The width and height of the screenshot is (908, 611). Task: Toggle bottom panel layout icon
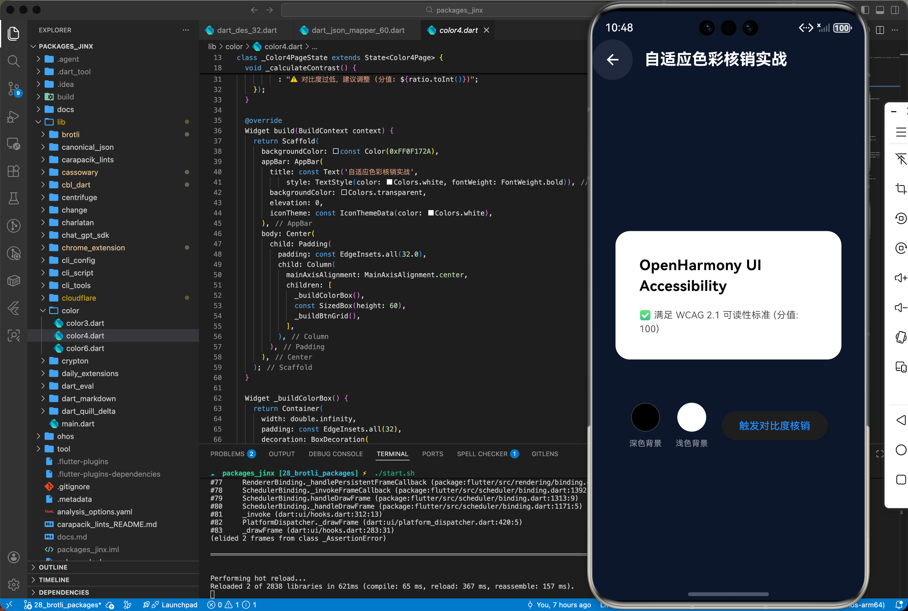[x=880, y=10]
